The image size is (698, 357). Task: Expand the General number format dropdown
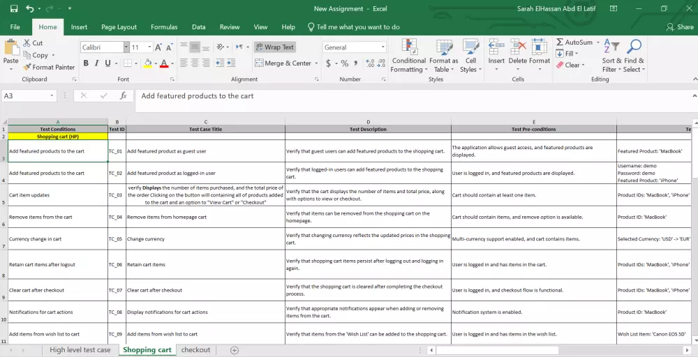coord(383,47)
